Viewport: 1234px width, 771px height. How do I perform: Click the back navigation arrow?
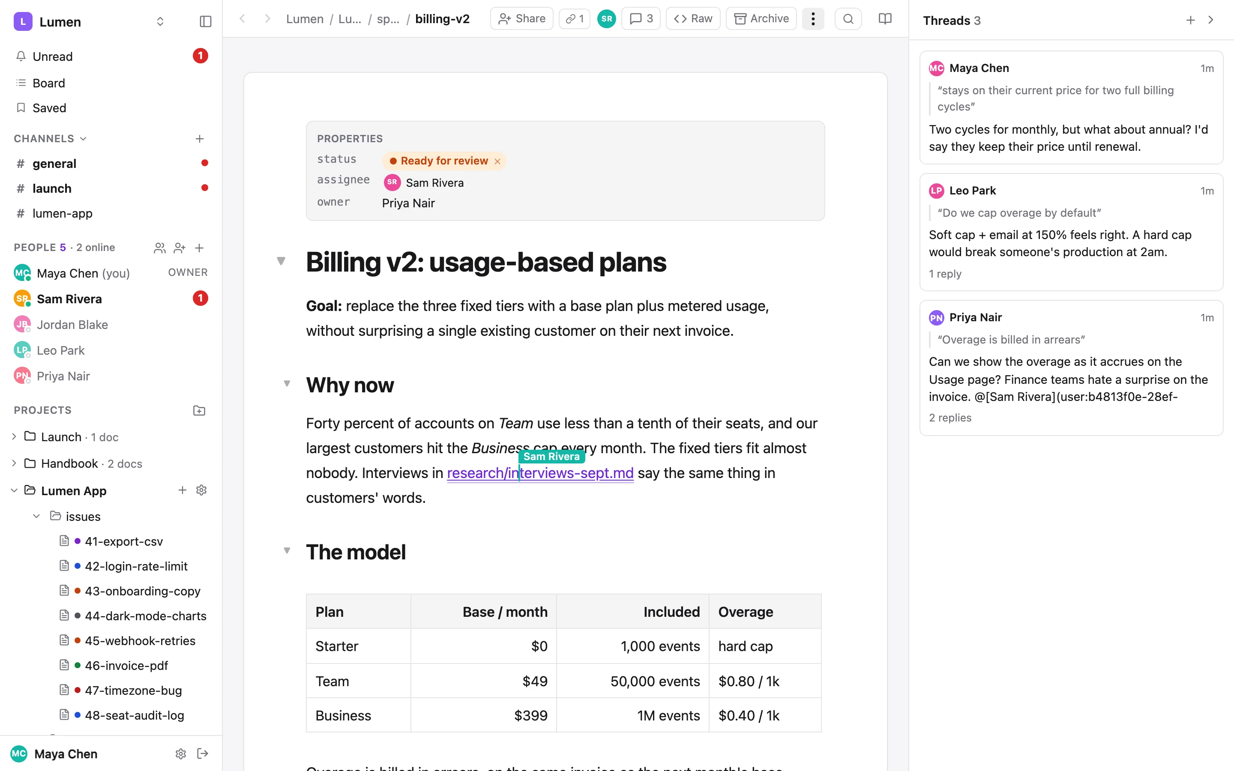coord(243,19)
